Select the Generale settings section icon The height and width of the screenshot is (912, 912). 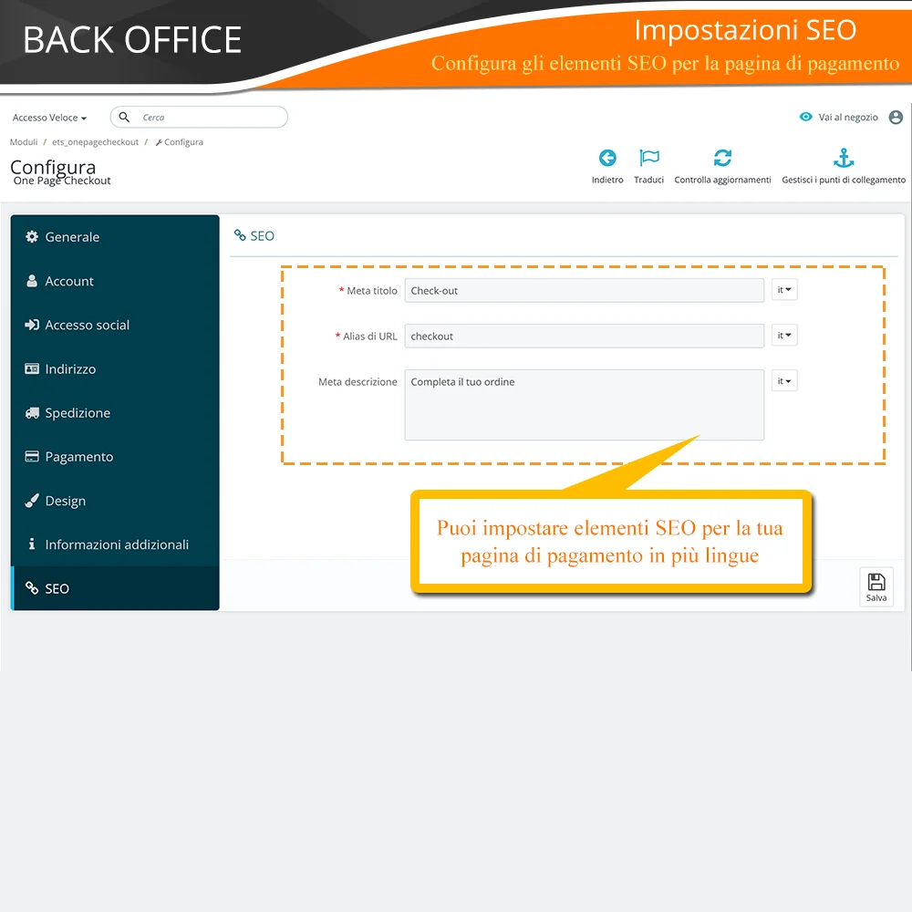pyautogui.click(x=34, y=236)
